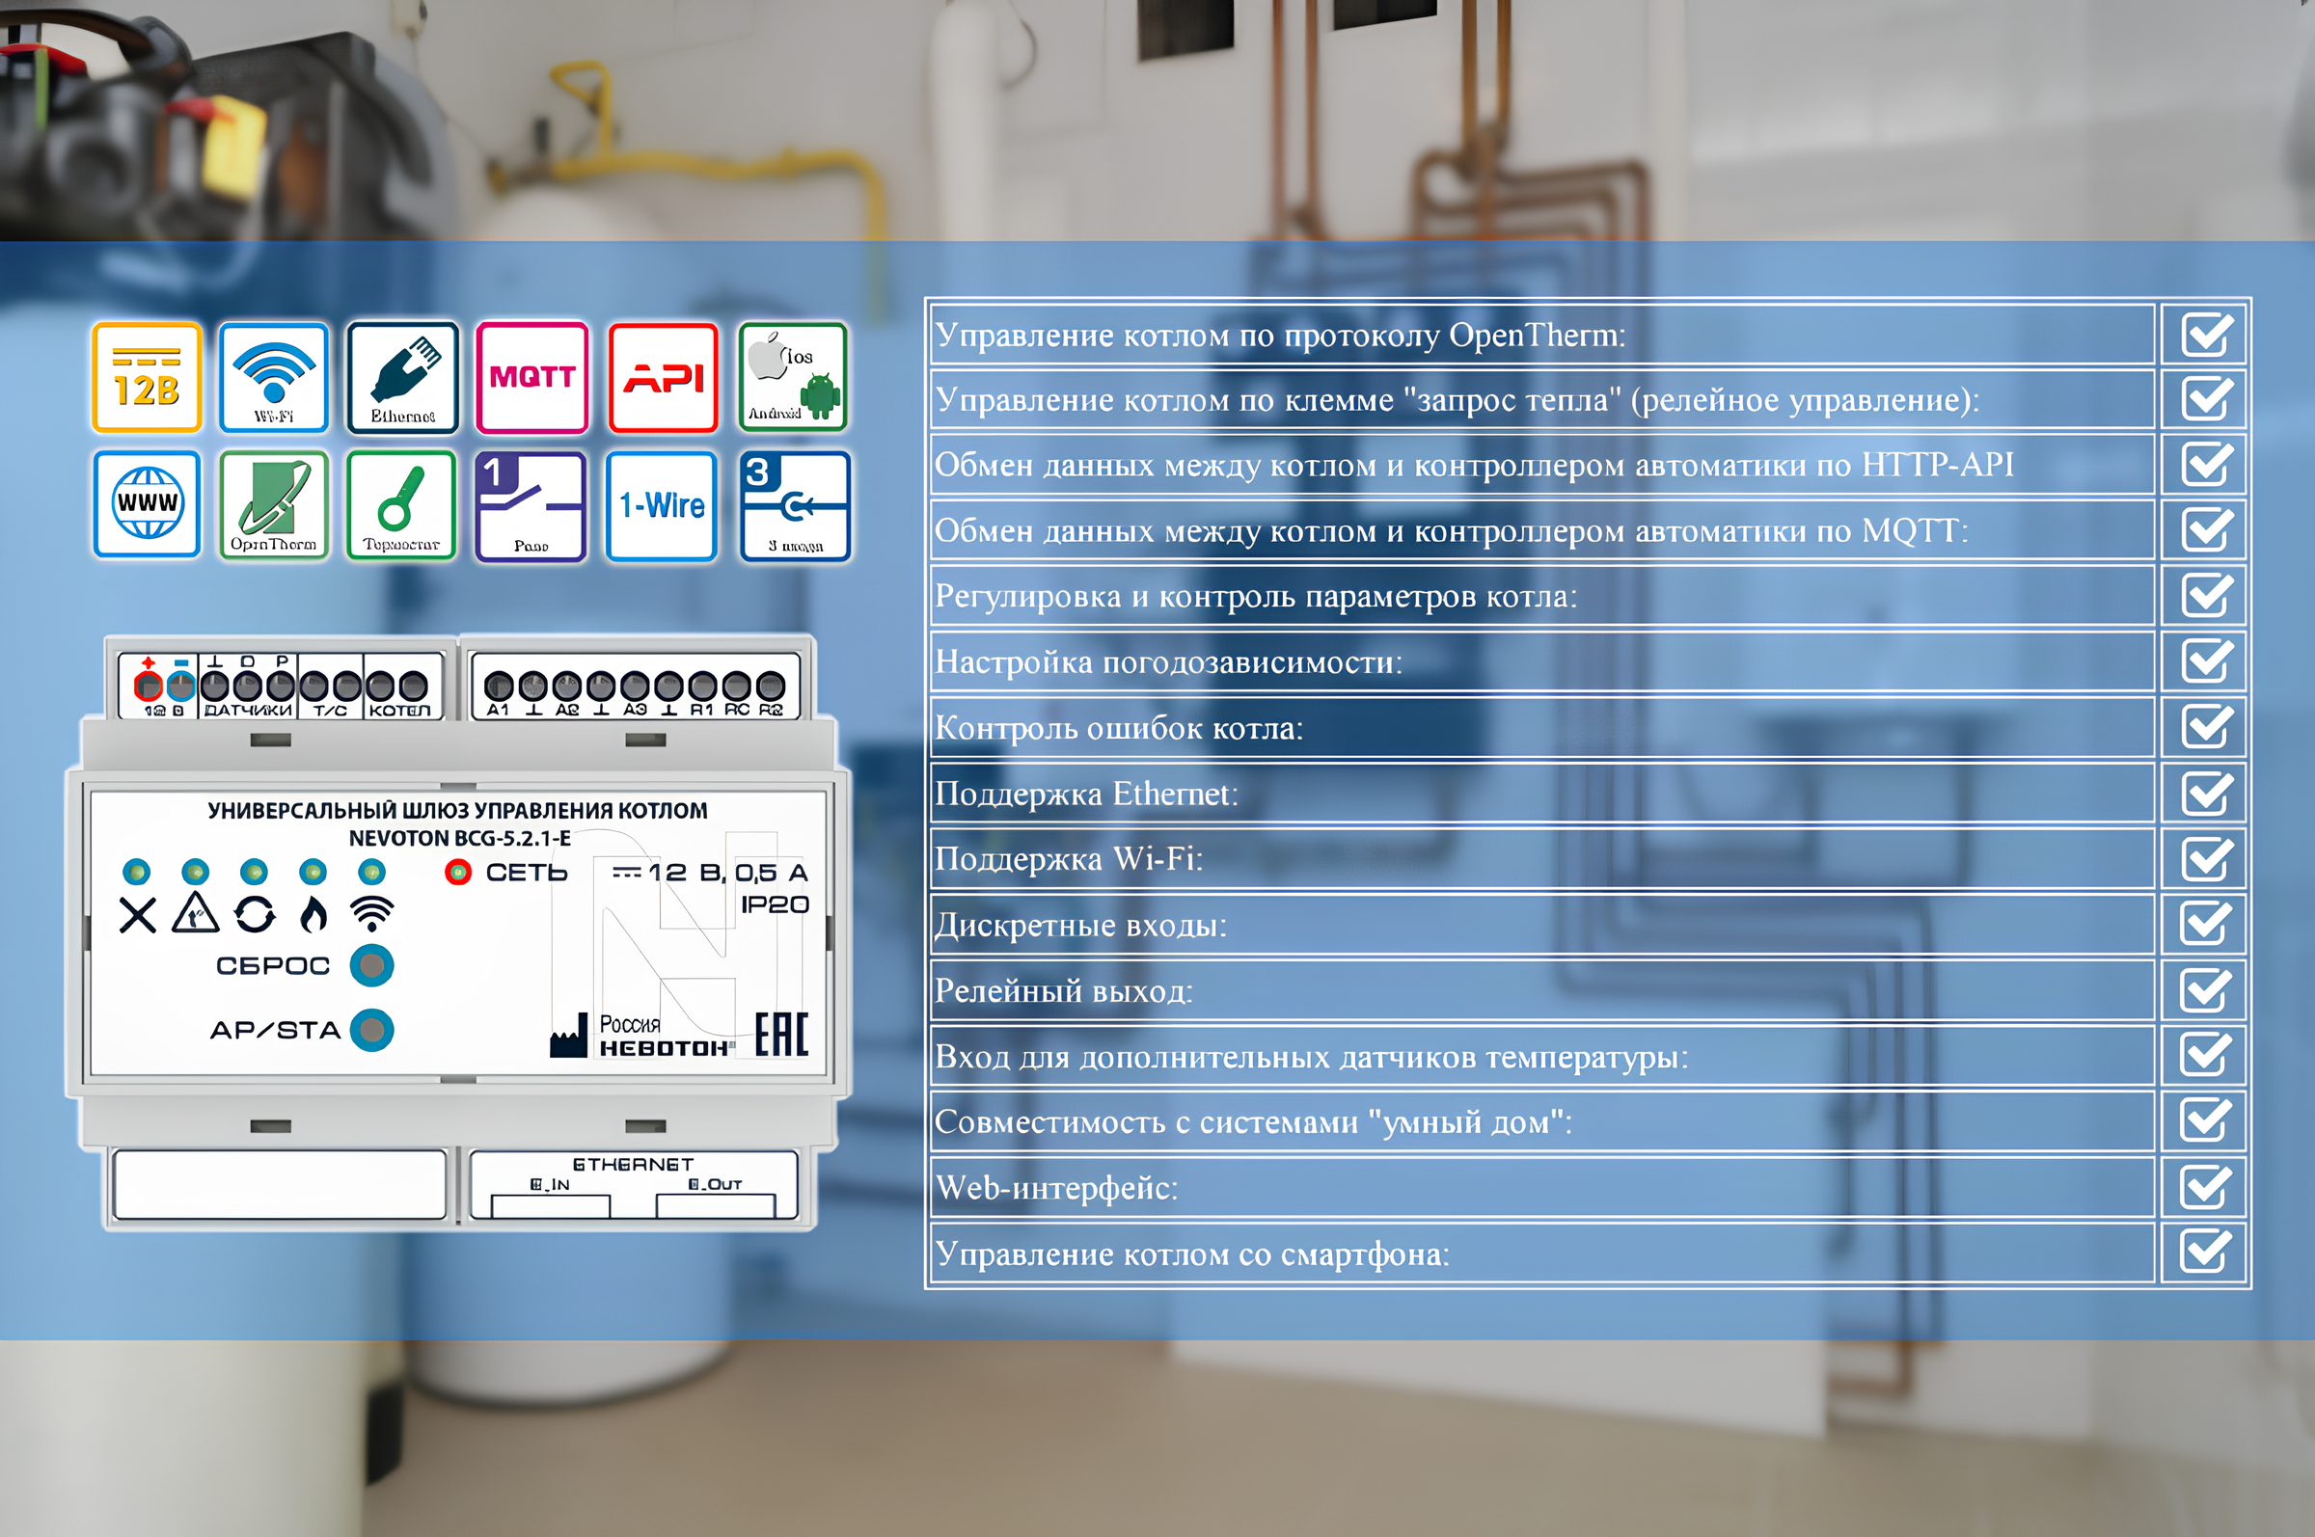Select the 3 inputs icon
Viewport: 2315px width, 1537px height.
(795, 506)
